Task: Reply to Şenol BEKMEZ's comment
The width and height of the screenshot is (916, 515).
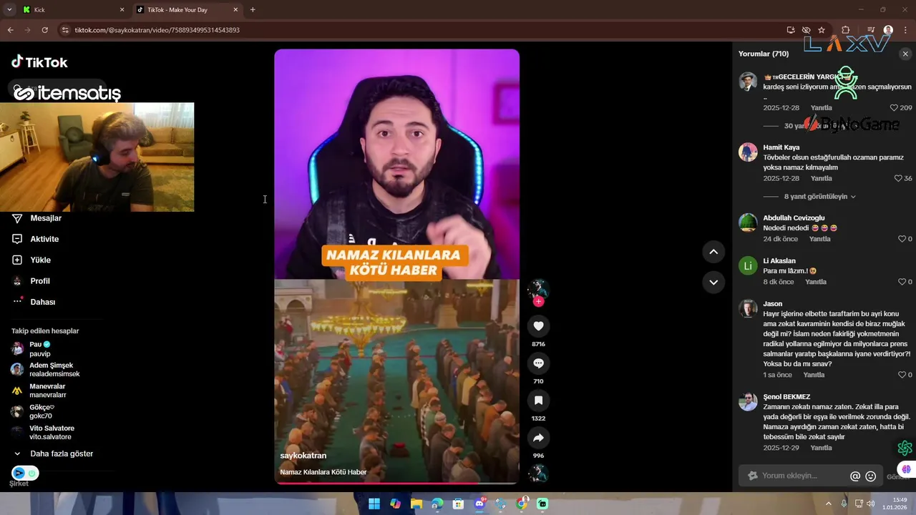Action: (x=821, y=448)
